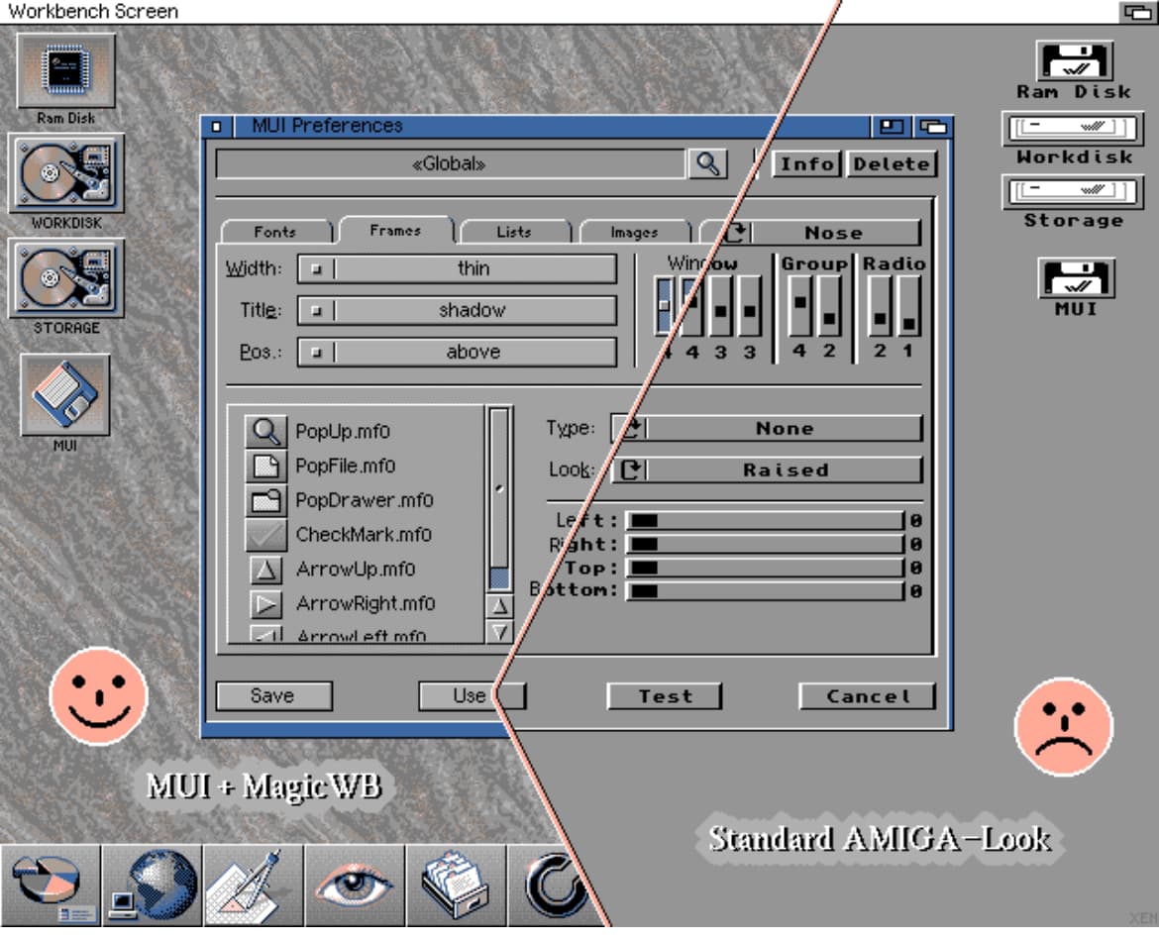Switch to the Images tab
Viewport: 1159px width, 941px height.
point(634,232)
